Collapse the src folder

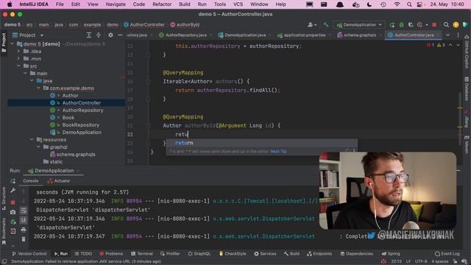pyautogui.click(x=18, y=66)
